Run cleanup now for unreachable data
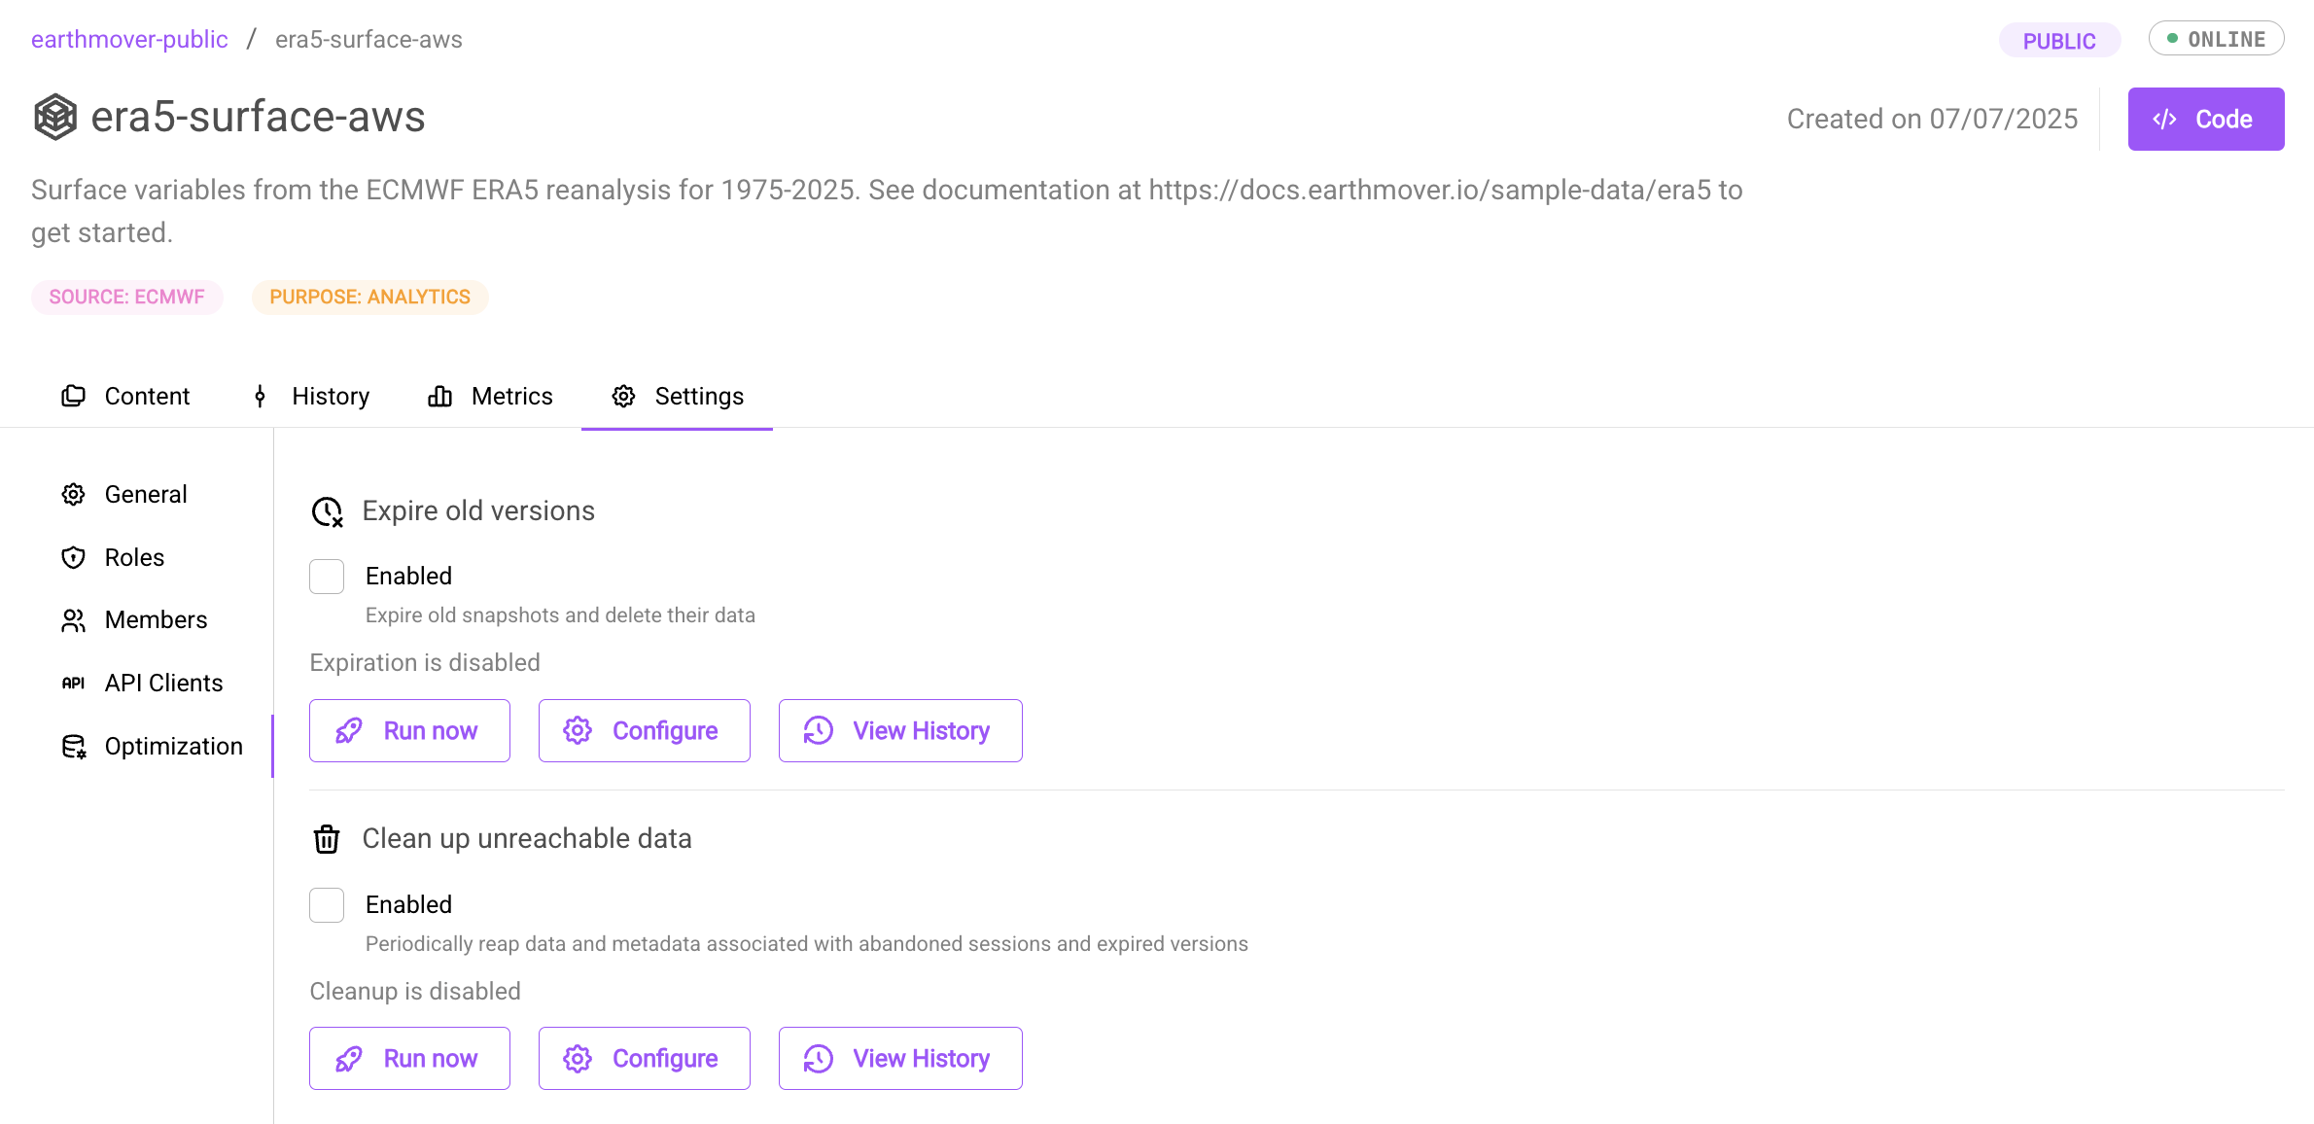Screen dimensions: 2314x1124 (409, 1058)
